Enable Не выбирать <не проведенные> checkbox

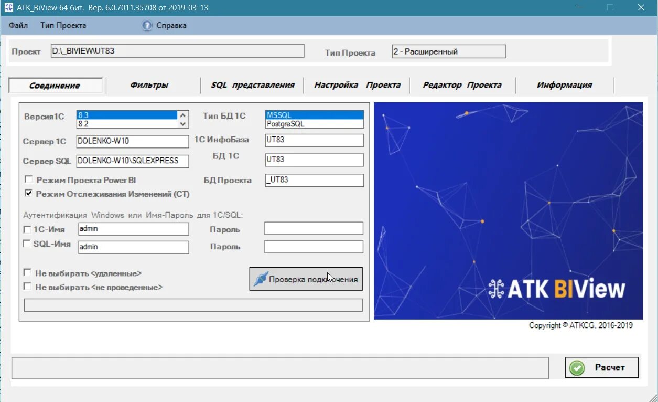point(27,287)
